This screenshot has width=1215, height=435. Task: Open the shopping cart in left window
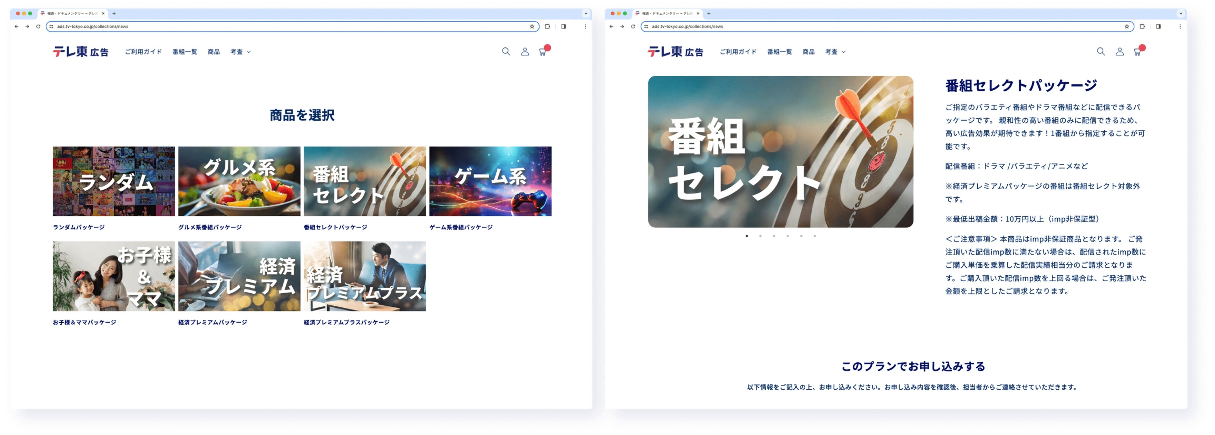point(543,52)
